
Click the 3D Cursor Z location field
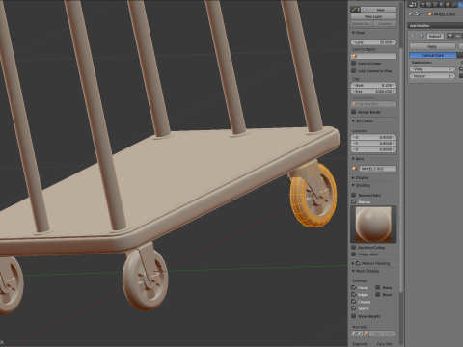(x=373, y=149)
